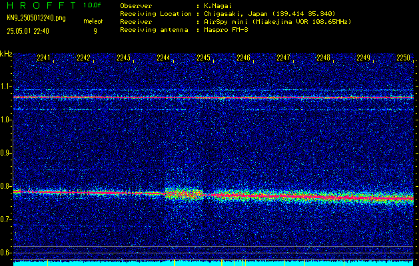
Task: Click the kHz axis unit label
Action: 6,54
